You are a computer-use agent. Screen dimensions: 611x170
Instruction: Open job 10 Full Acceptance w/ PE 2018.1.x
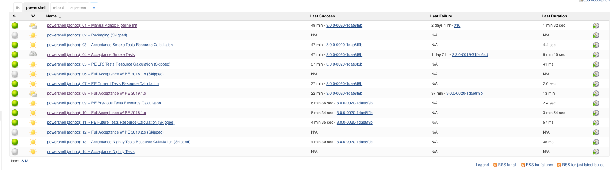[97, 113]
